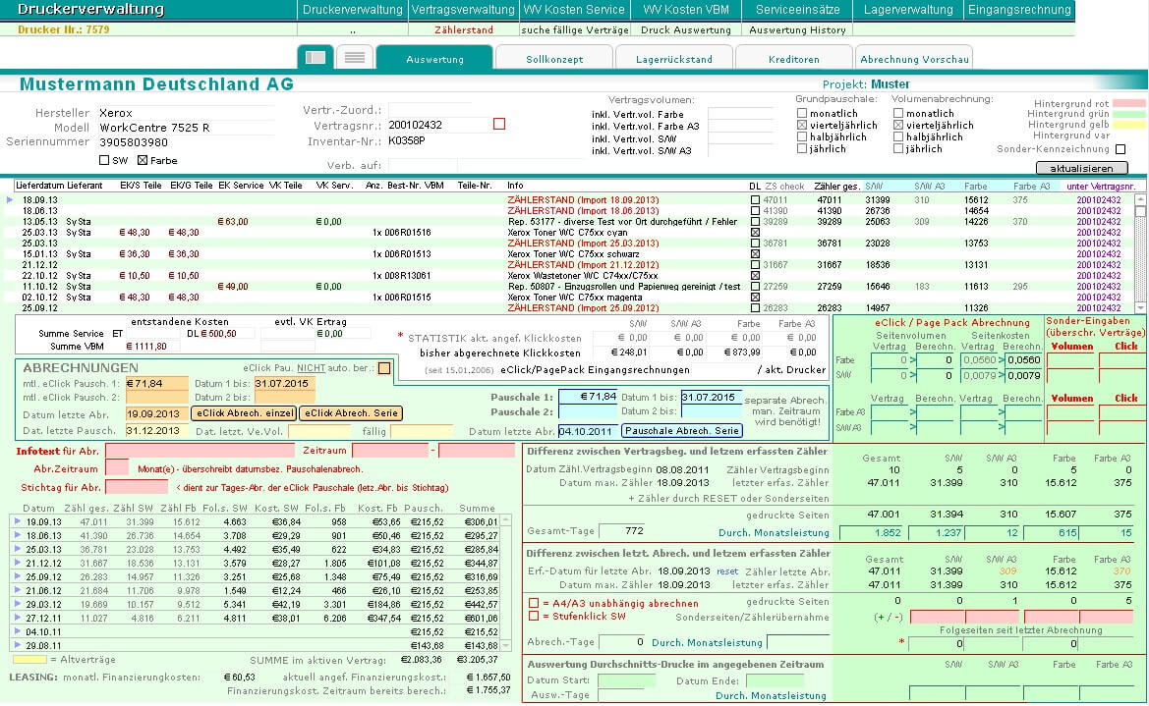Open the 29.08.11 billing row arrow
The width and height of the screenshot is (1149, 706).
[17, 645]
